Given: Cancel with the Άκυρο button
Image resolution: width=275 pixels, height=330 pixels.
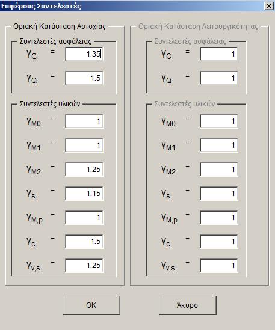Looking at the screenshot, I should pyautogui.click(x=188, y=305).
